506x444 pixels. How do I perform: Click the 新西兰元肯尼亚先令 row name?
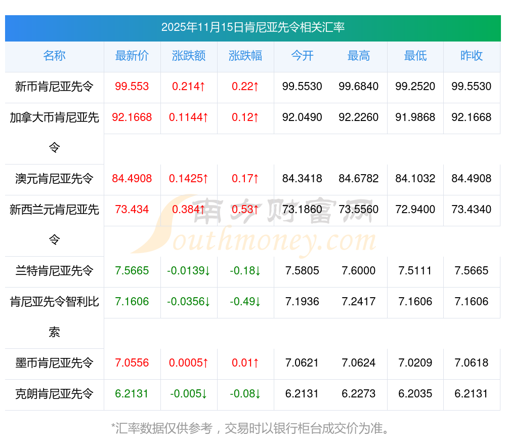point(54,210)
